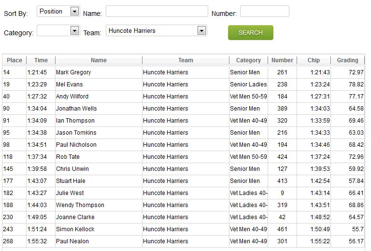Sort table by Place column header

pos(14,60)
